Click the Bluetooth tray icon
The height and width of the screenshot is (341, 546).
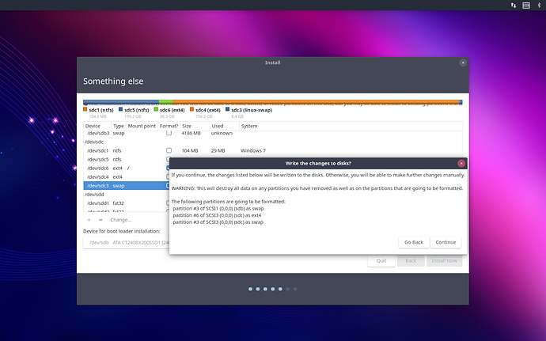click(x=539, y=6)
